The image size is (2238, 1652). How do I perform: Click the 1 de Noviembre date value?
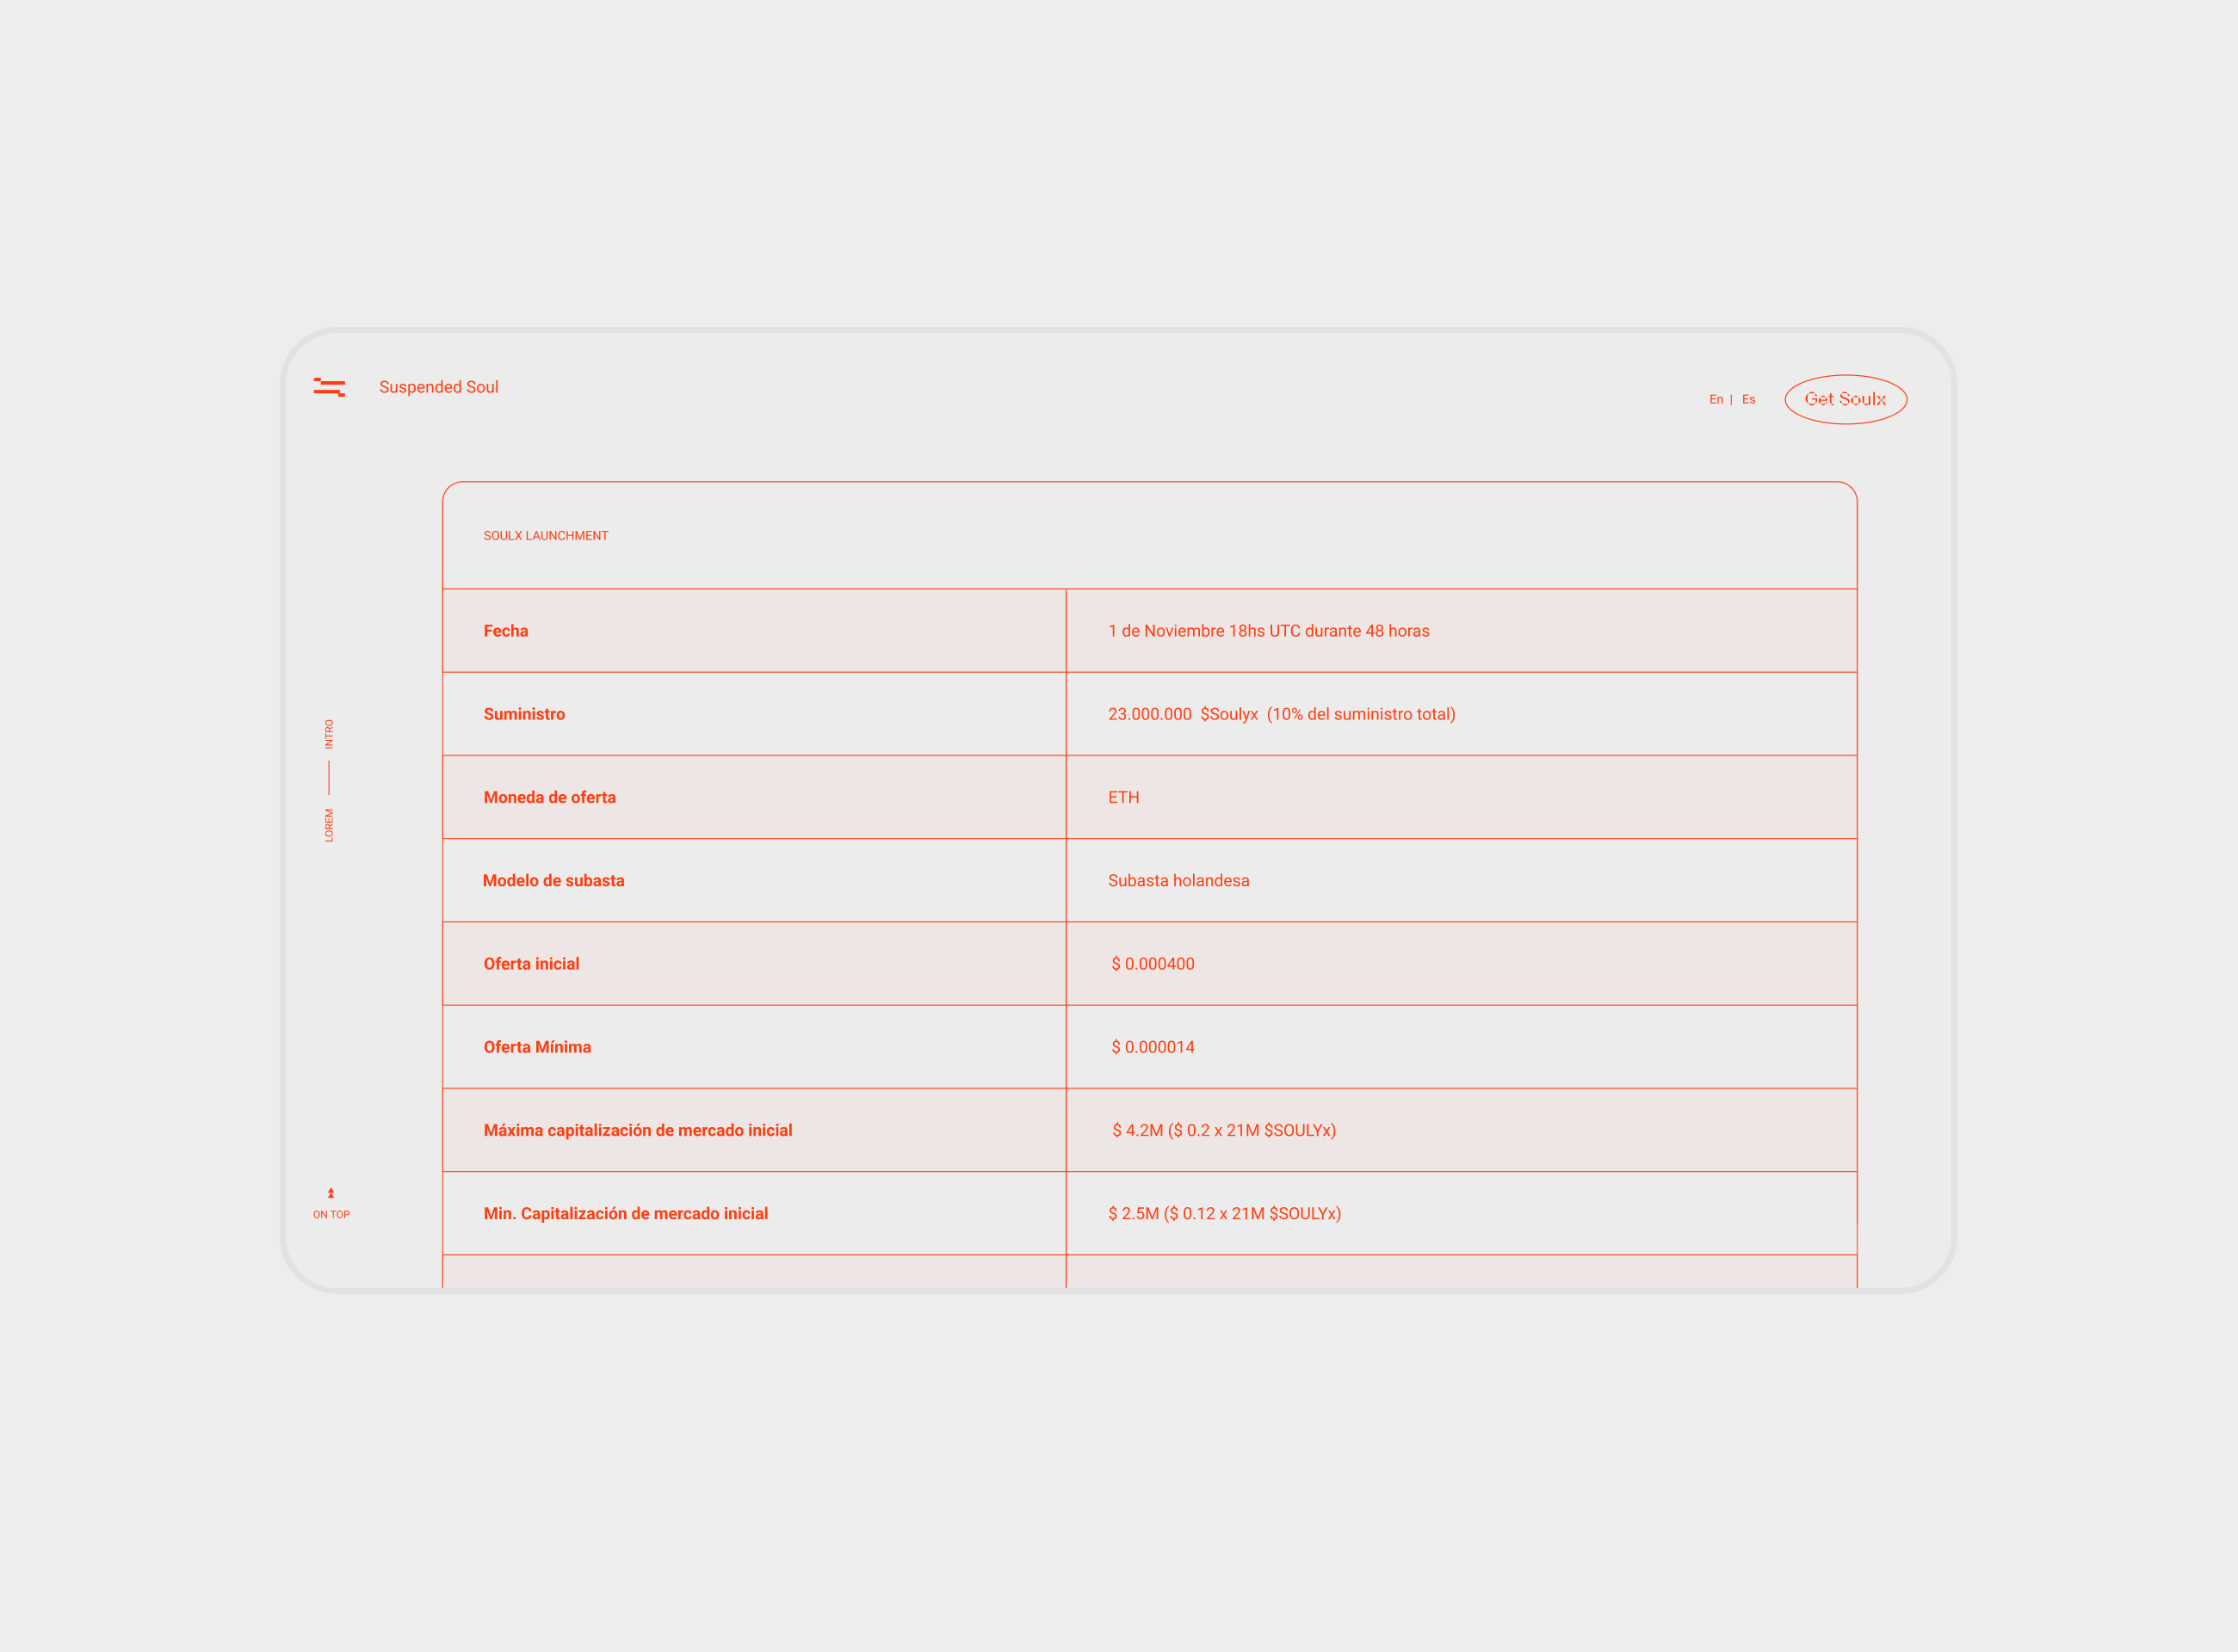point(1269,631)
